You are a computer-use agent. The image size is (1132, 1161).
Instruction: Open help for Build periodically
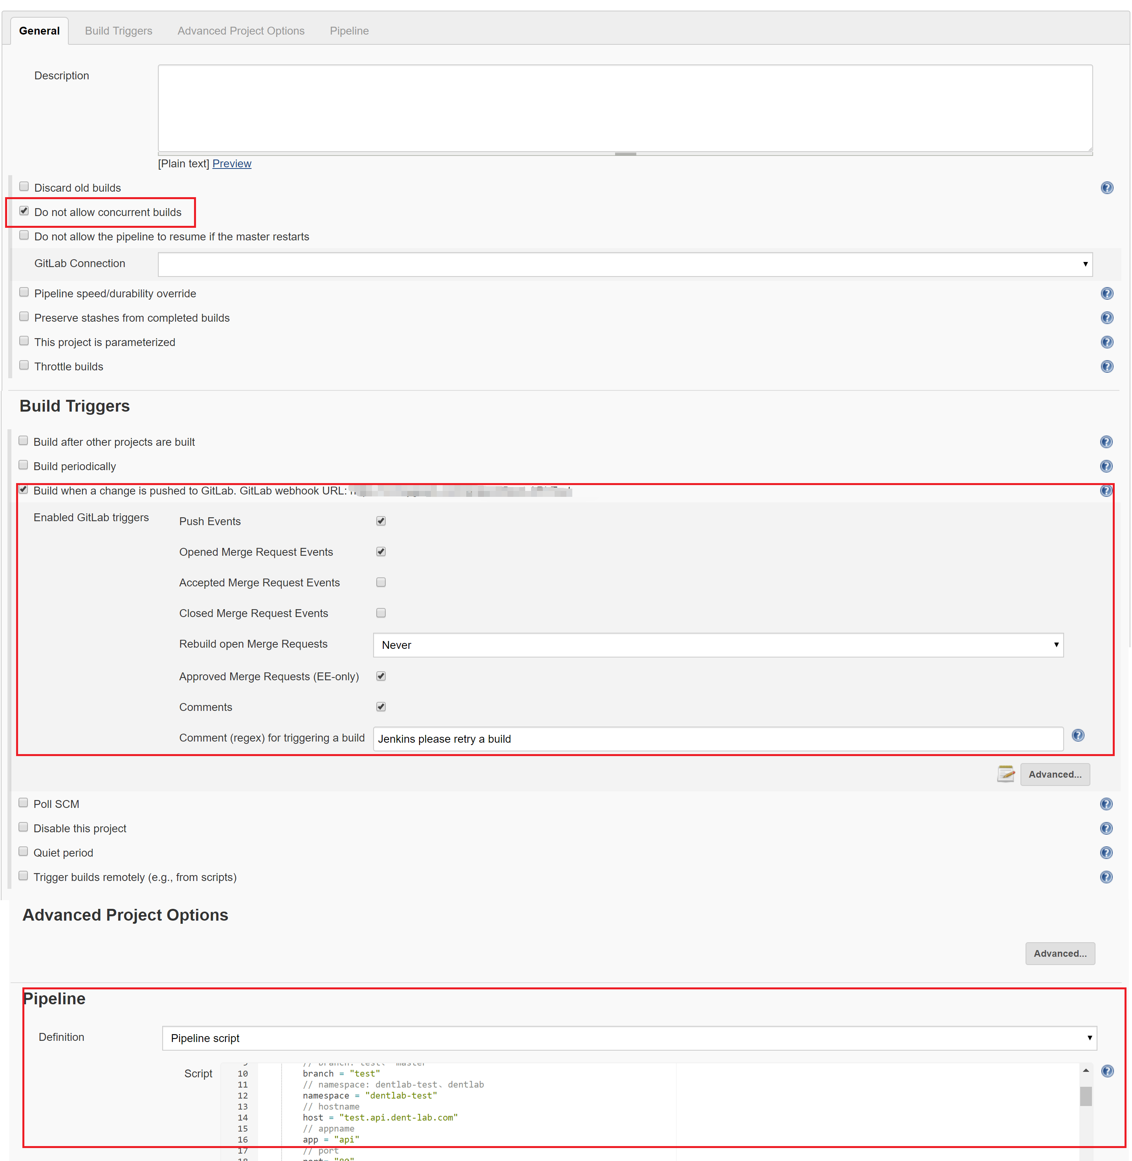point(1106,466)
